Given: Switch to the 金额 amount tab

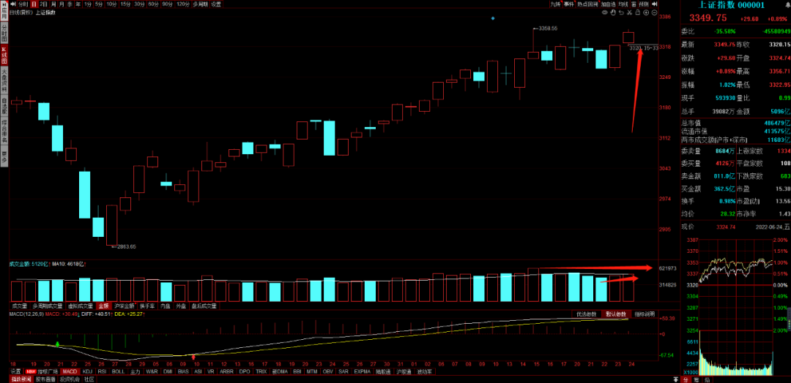Looking at the screenshot, I should click(x=103, y=306).
